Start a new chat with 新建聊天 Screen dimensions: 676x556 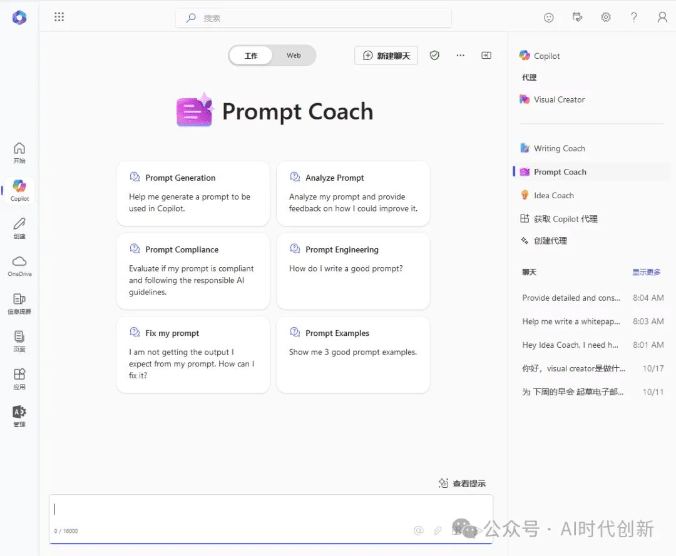[x=386, y=56]
